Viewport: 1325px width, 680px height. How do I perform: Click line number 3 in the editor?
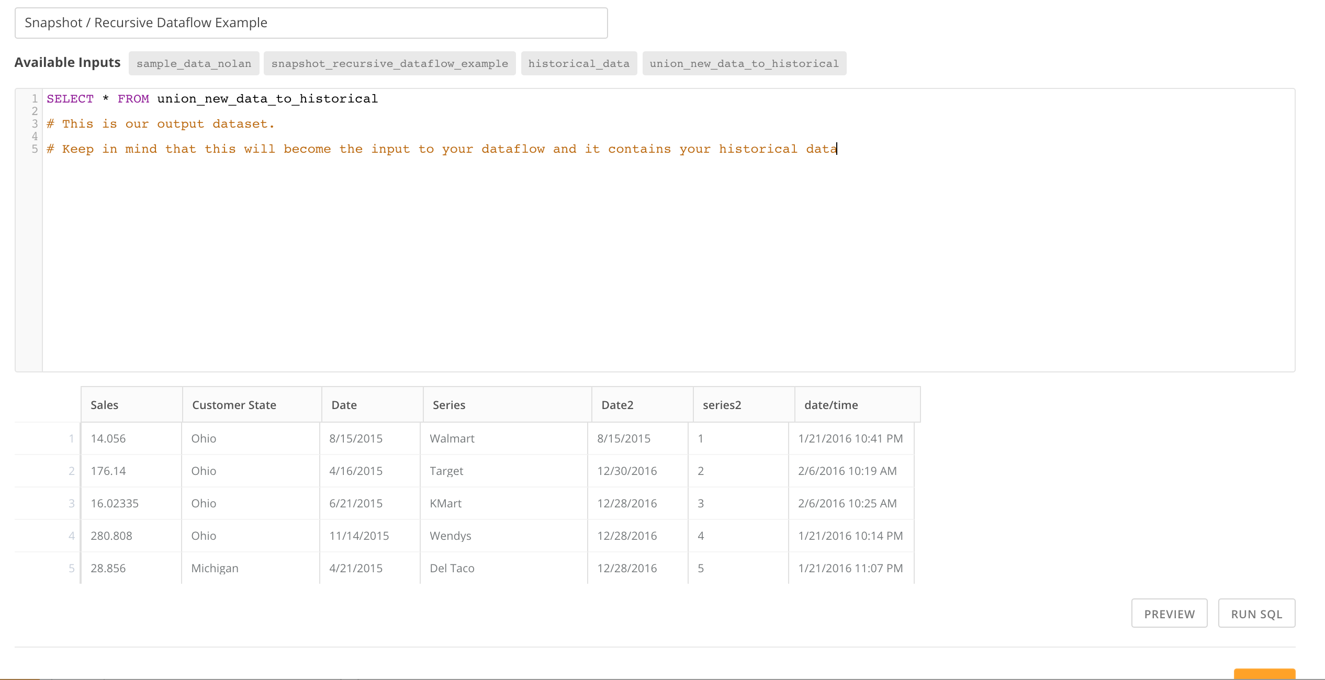34,123
